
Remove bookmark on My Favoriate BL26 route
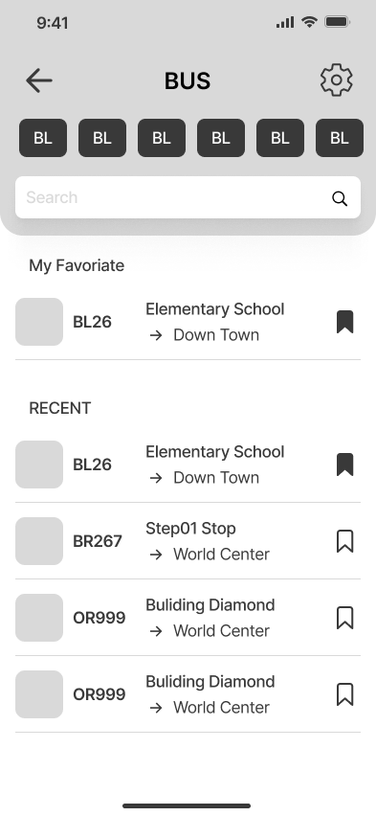point(344,322)
